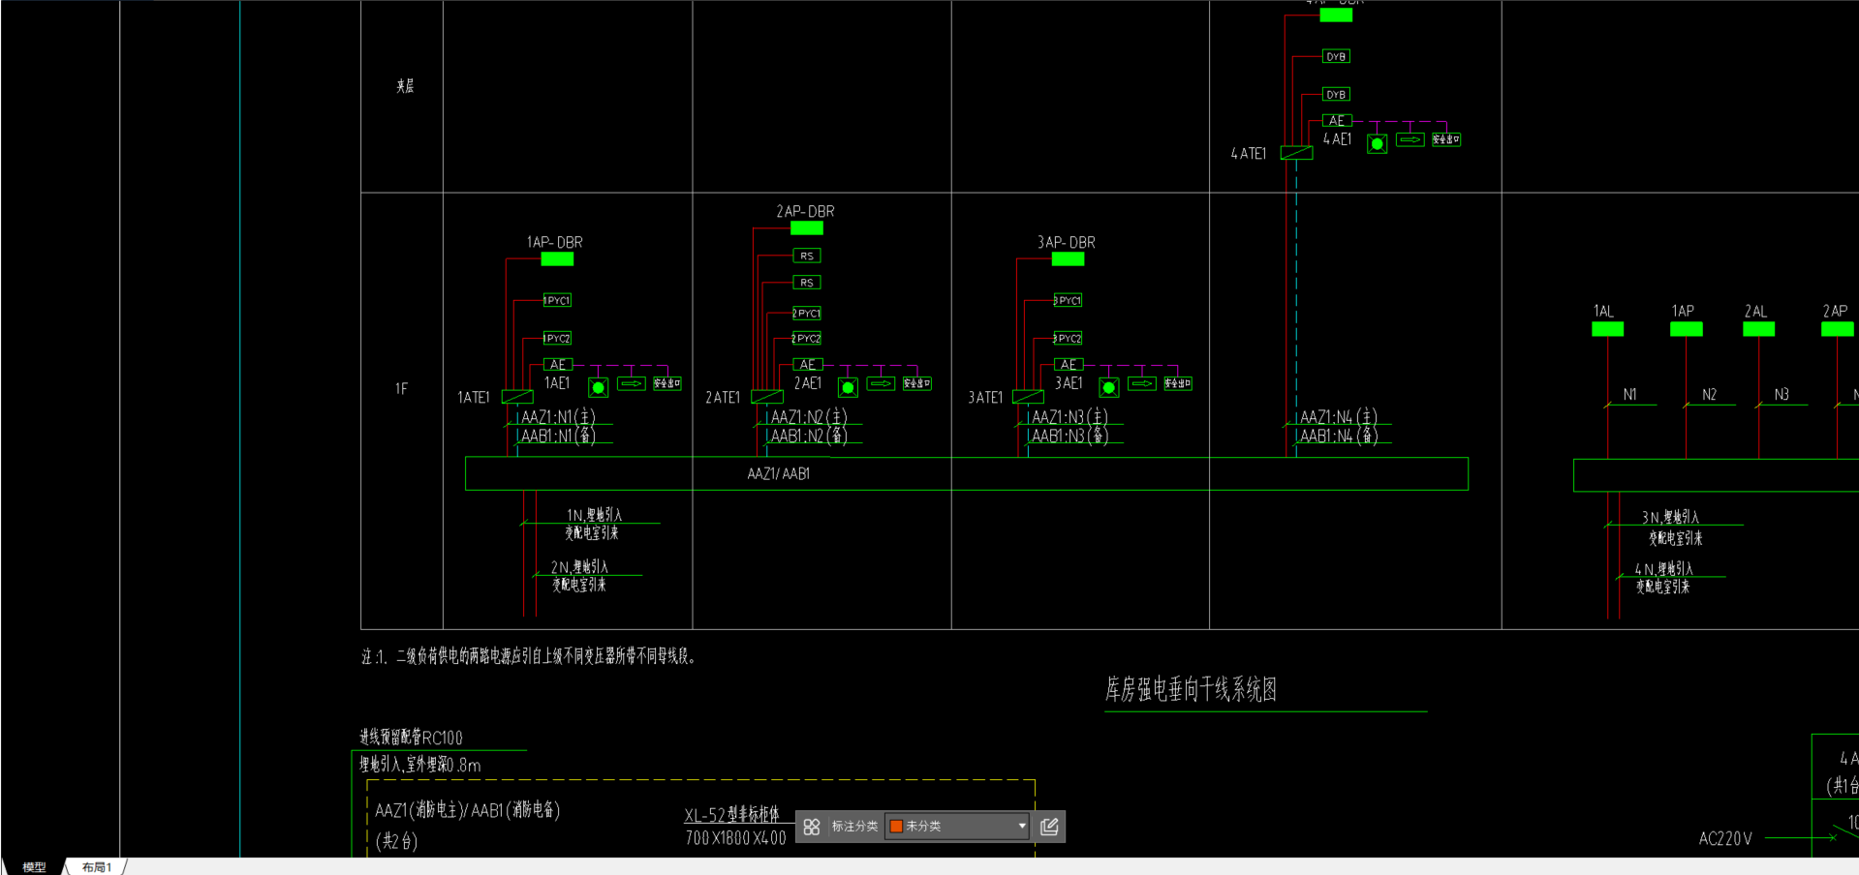Select the 1AP-DBR label
Image resolution: width=1859 pixels, height=875 pixels.
pyautogui.click(x=554, y=242)
